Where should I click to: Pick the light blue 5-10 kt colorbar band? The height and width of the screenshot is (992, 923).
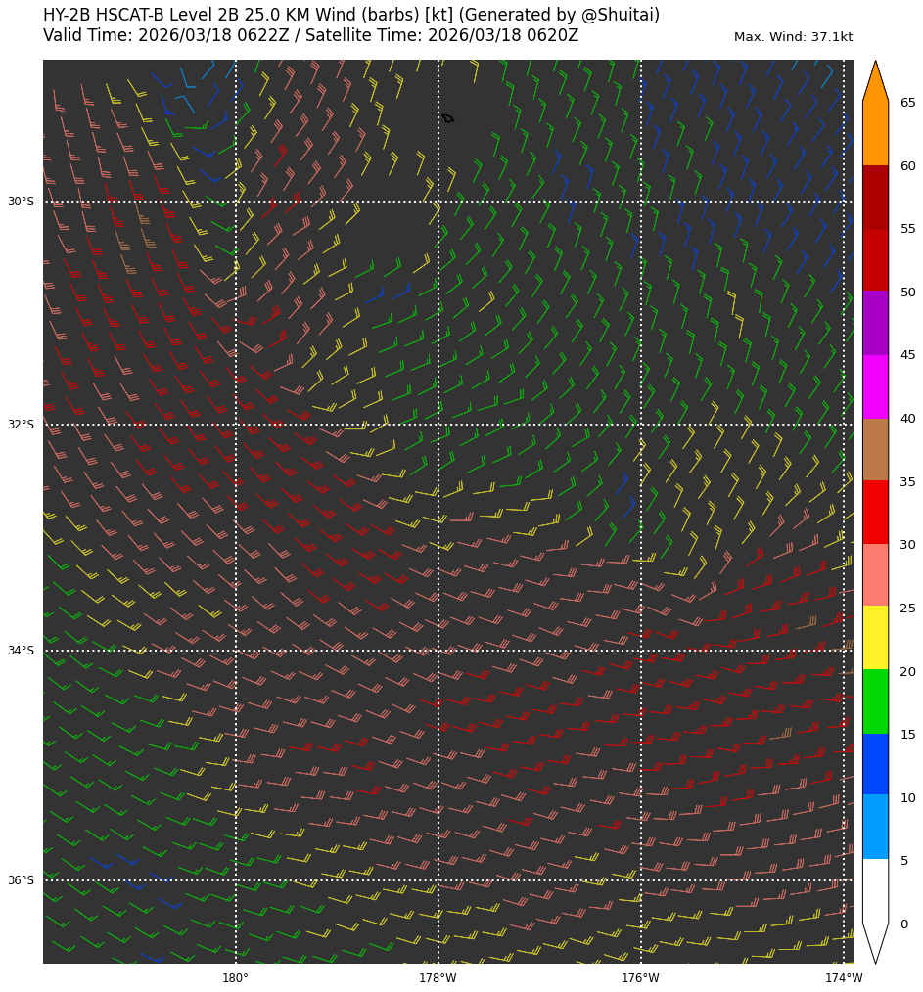click(875, 827)
